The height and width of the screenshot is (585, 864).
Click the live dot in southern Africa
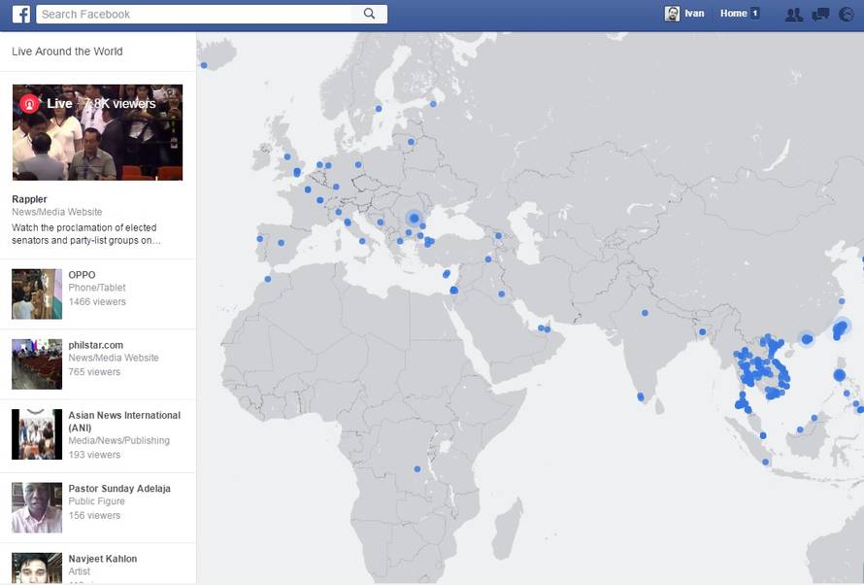click(x=418, y=468)
